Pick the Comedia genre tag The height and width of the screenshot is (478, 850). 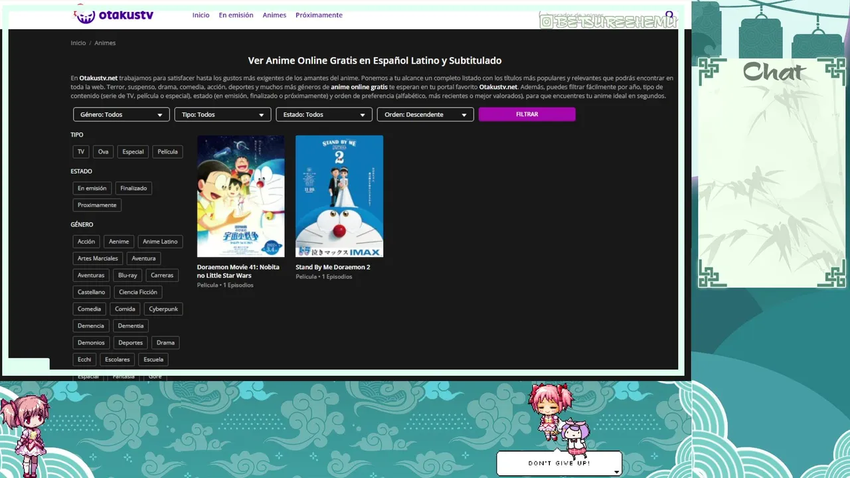click(x=89, y=309)
